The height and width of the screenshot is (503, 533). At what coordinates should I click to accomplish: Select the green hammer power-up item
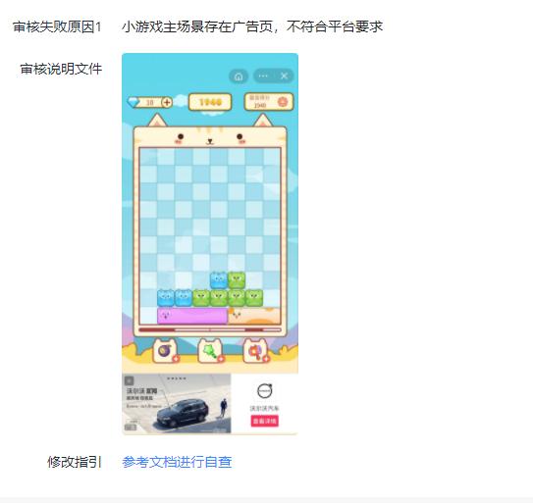(x=210, y=351)
